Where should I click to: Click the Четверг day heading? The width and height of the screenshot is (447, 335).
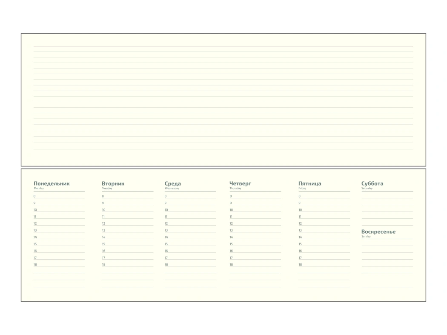coord(241,183)
